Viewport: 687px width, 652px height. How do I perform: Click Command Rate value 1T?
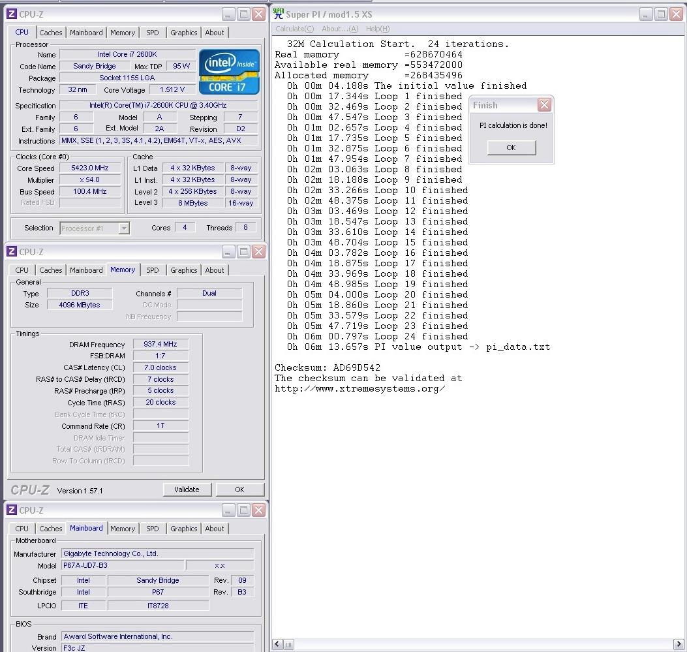tap(160, 426)
